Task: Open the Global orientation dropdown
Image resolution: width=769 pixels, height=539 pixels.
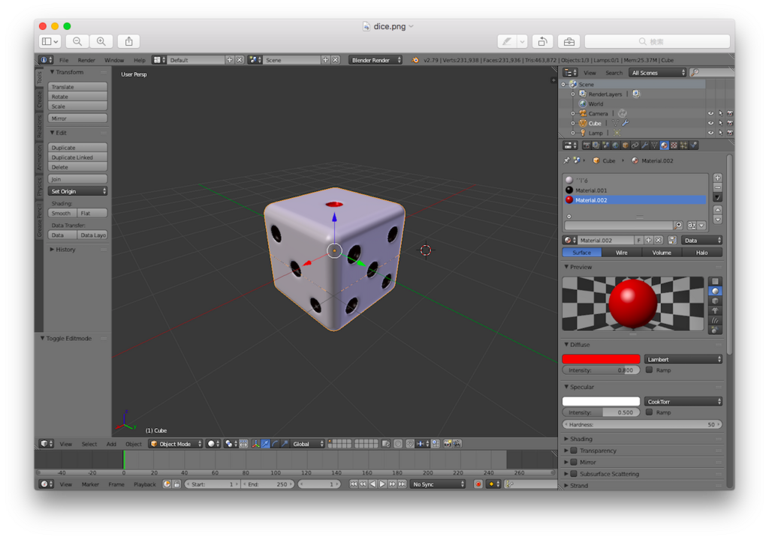Action: [x=307, y=444]
